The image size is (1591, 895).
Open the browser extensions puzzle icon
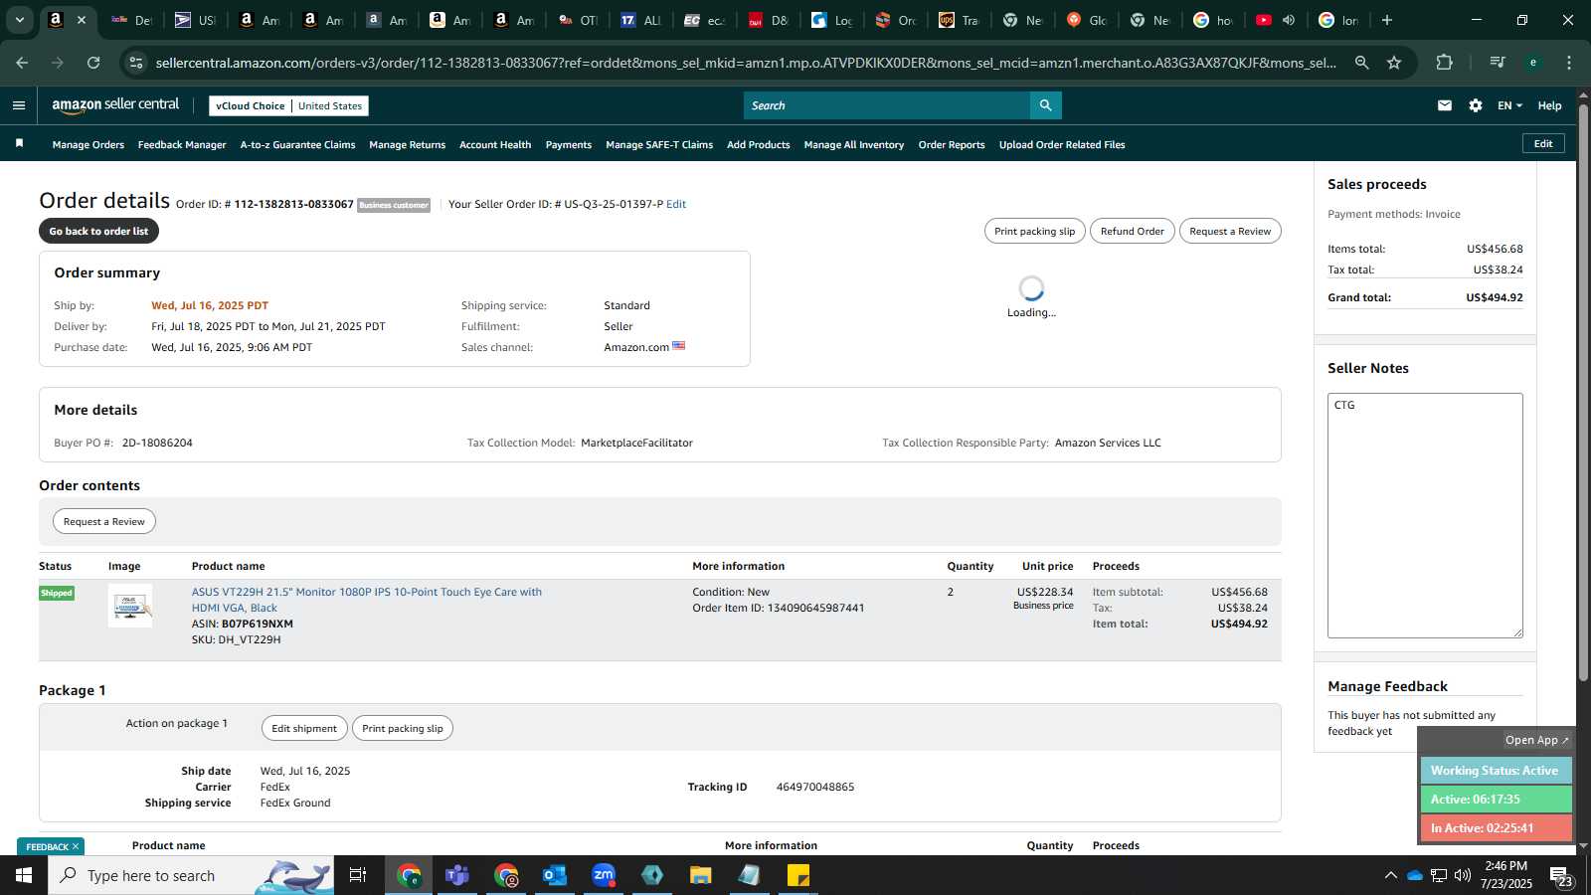tap(1445, 63)
